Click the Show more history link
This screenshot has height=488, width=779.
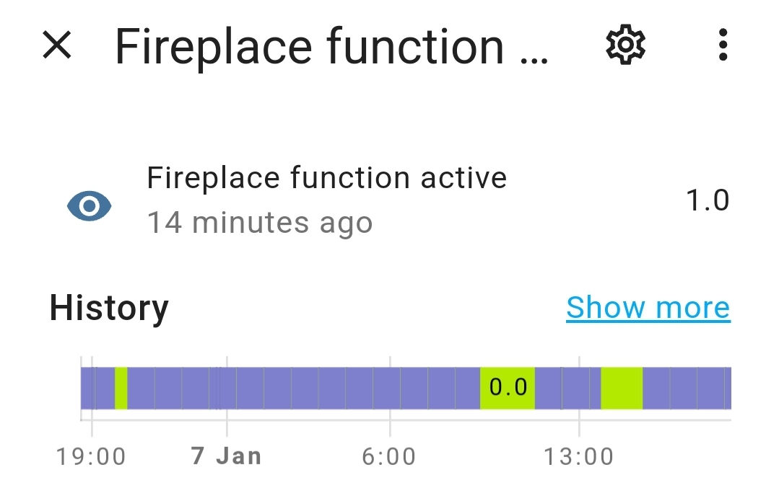coord(648,308)
